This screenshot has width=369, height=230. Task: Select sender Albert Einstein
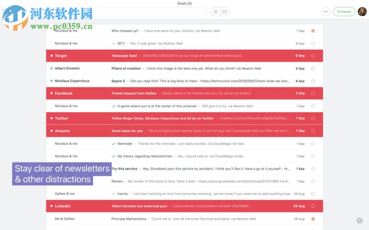pos(67,68)
